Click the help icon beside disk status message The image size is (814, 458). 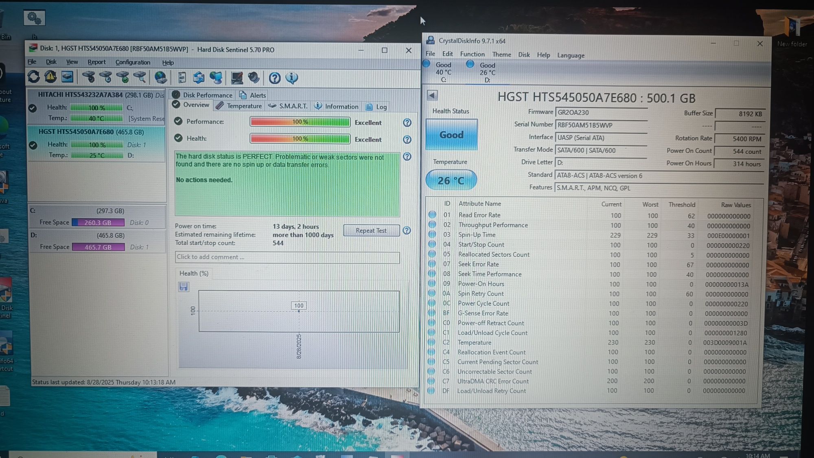click(x=407, y=156)
